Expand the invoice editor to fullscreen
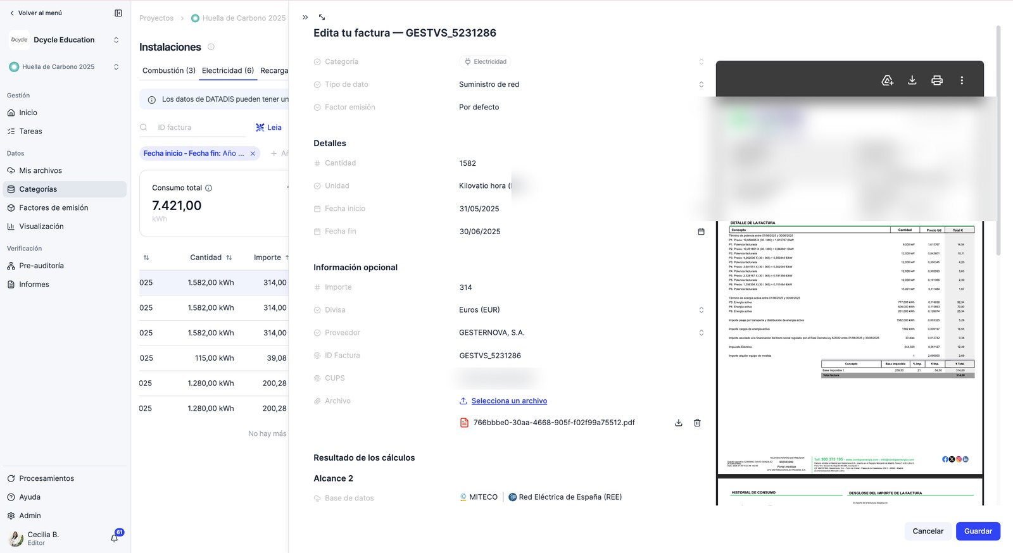This screenshot has width=1013, height=553. click(322, 17)
